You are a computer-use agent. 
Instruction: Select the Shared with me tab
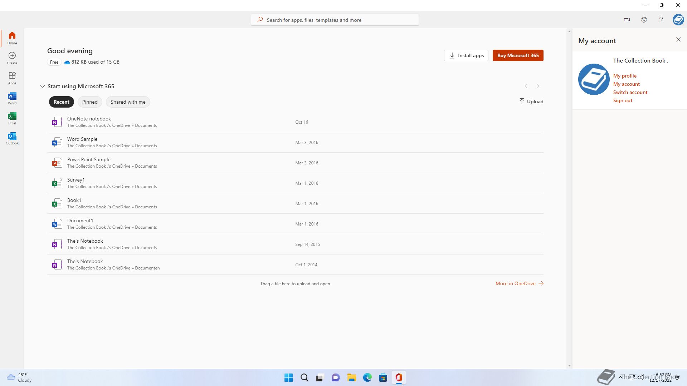point(128,102)
